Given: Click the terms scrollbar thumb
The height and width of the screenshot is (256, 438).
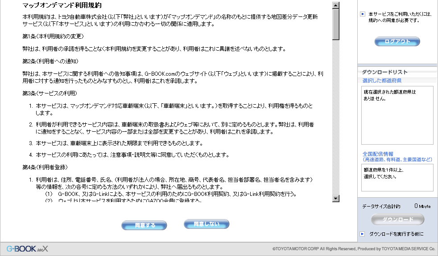Looking at the screenshot, I should coord(336,24).
